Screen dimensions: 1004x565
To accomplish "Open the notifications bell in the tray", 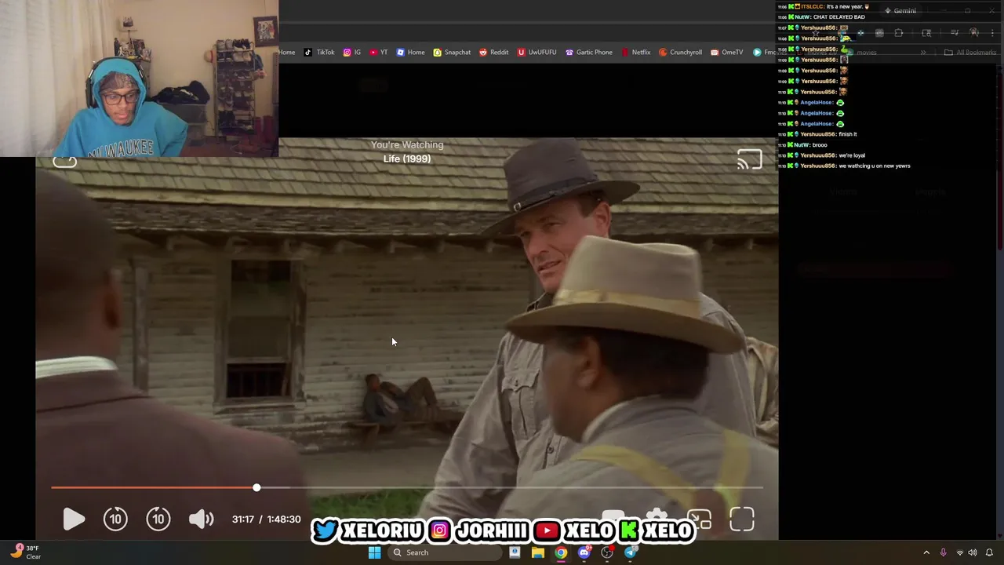I will pyautogui.click(x=989, y=552).
